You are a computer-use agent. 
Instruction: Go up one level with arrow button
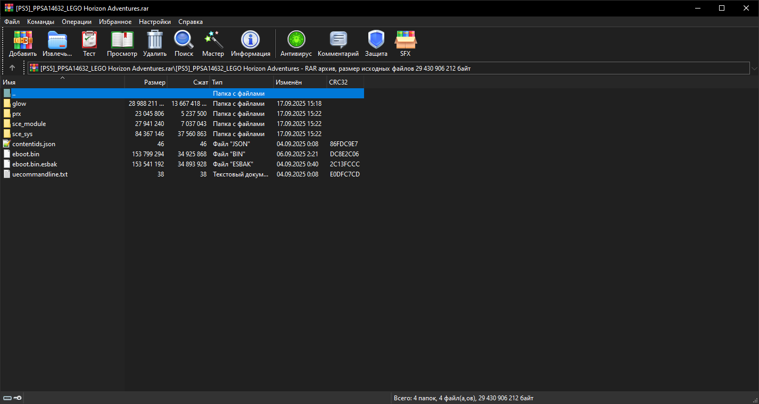tap(12, 68)
